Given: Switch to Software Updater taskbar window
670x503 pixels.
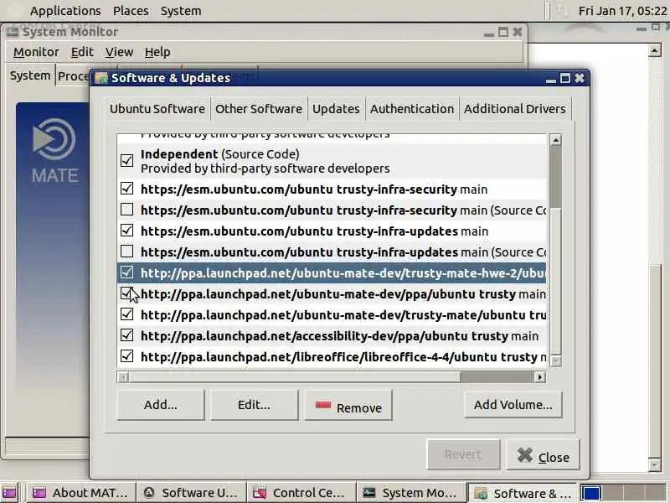Looking at the screenshot, I should click(x=191, y=493).
